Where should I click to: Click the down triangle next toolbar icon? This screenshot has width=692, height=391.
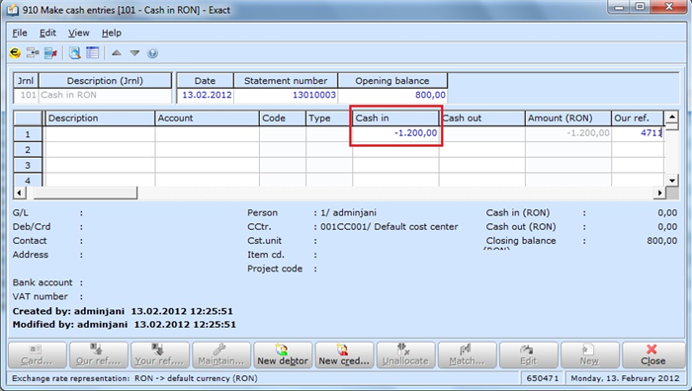[x=134, y=53]
